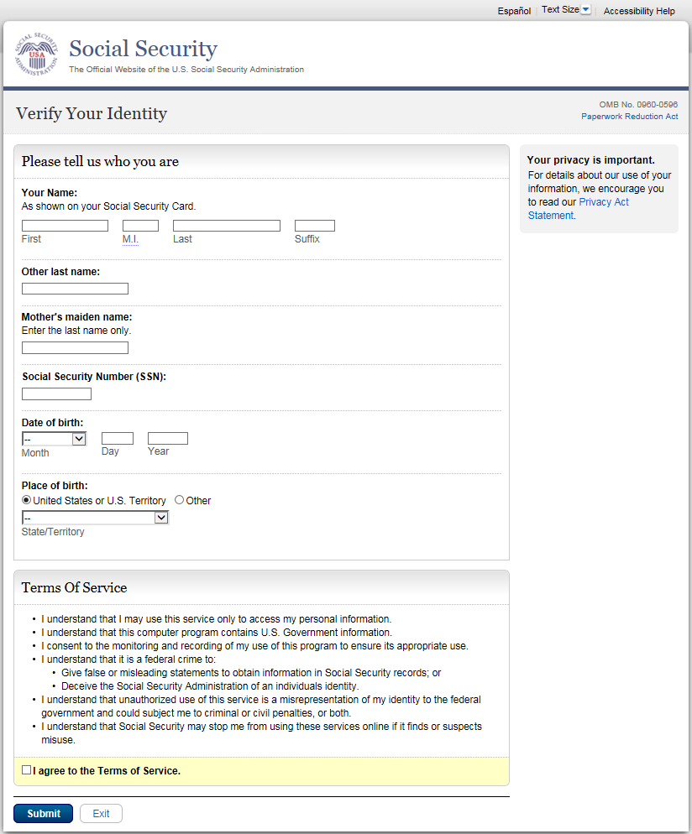Switch the site language to Español
The width and height of the screenshot is (692, 834).
point(514,11)
